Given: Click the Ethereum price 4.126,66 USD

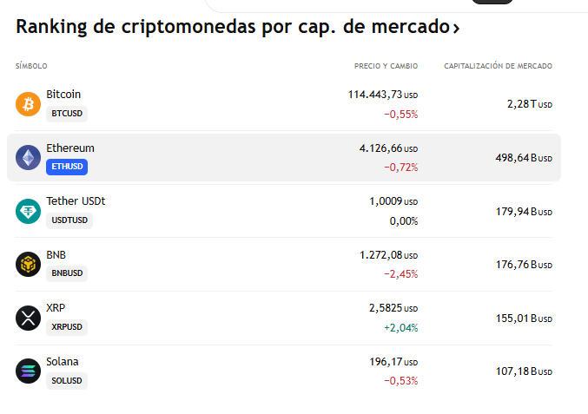Looking at the screenshot, I should (387, 148).
